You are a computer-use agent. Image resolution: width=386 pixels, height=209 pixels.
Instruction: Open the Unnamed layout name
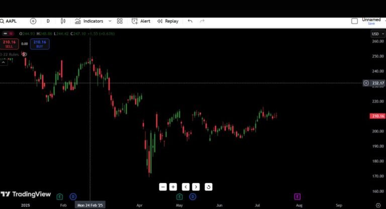pos(371,20)
